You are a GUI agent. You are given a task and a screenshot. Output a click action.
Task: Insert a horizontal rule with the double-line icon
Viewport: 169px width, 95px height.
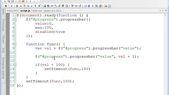[x=52, y=6]
